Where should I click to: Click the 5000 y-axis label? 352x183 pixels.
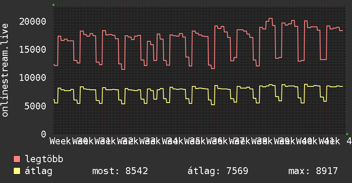(35, 106)
